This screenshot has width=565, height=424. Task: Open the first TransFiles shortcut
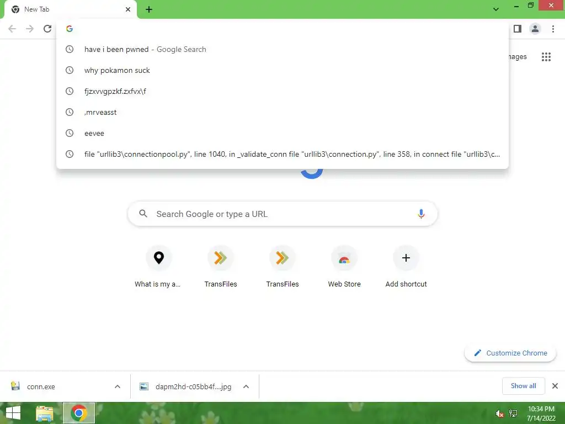221,267
